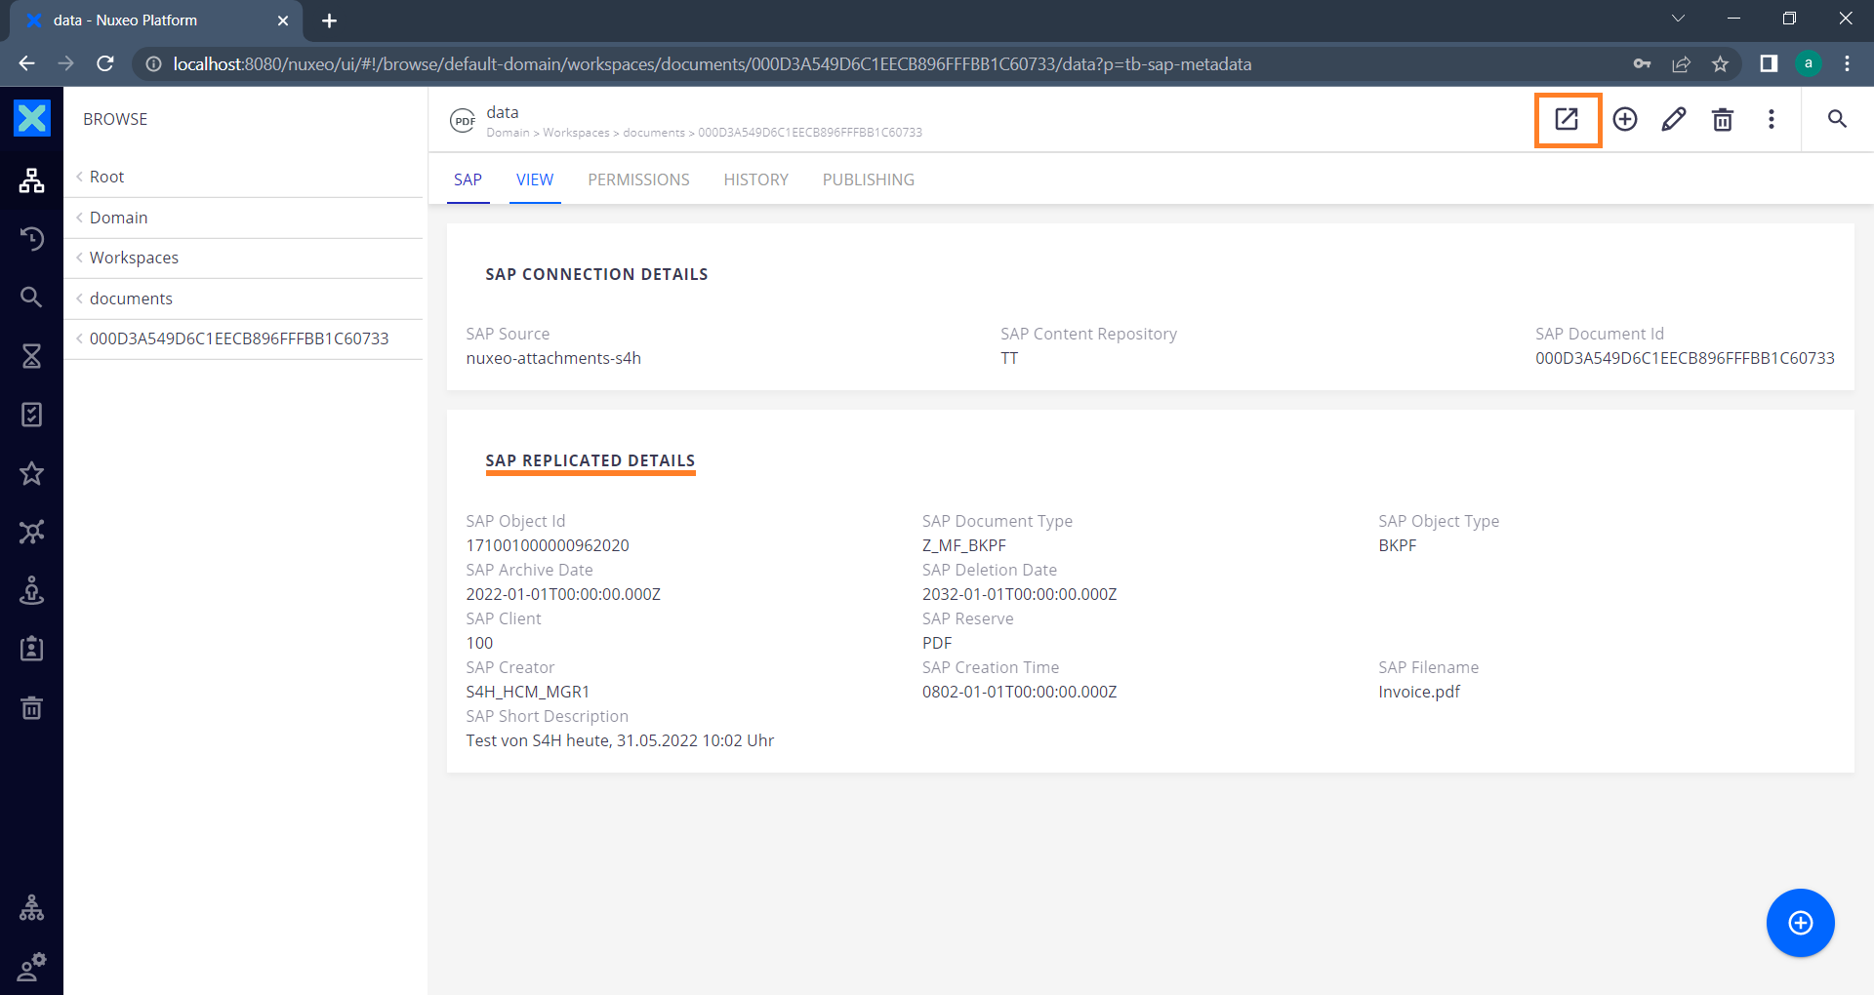Click the 000D3A549D6C1EECB896FFFBB1C60733 breadcrumb link
This screenshot has width=1874, height=995.
click(810, 133)
